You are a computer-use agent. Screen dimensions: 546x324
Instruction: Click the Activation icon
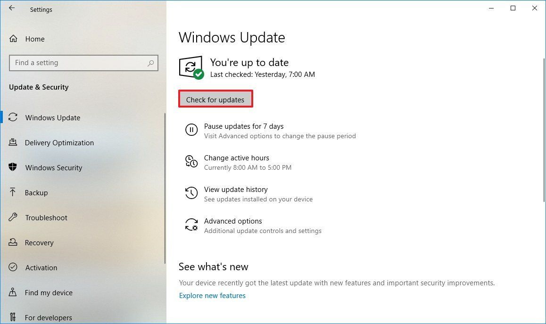point(13,267)
